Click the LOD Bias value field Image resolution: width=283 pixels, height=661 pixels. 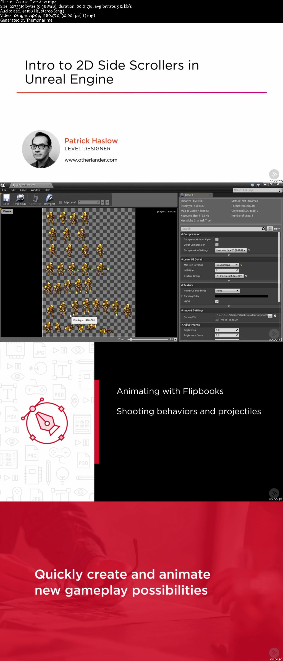click(x=227, y=271)
